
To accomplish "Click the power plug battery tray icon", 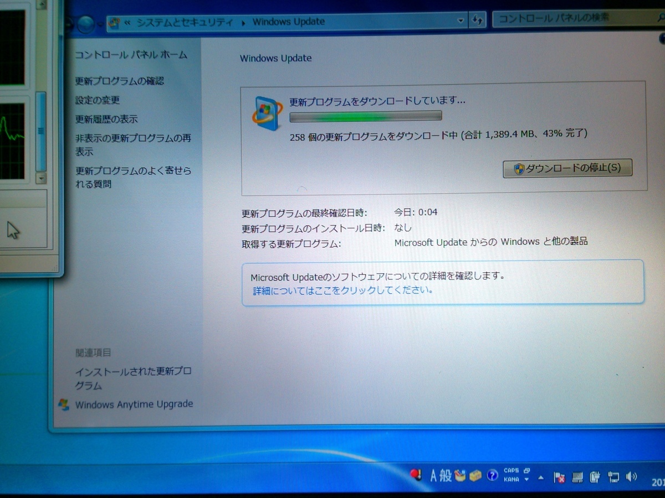I will [595, 476].
